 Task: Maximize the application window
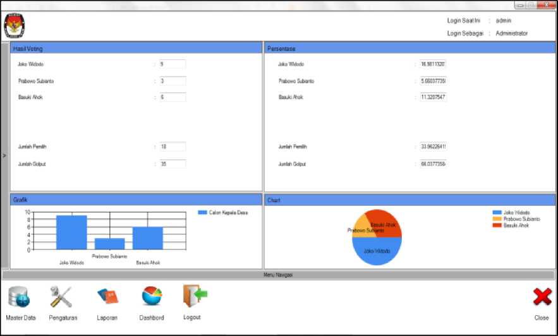(531, 5)
